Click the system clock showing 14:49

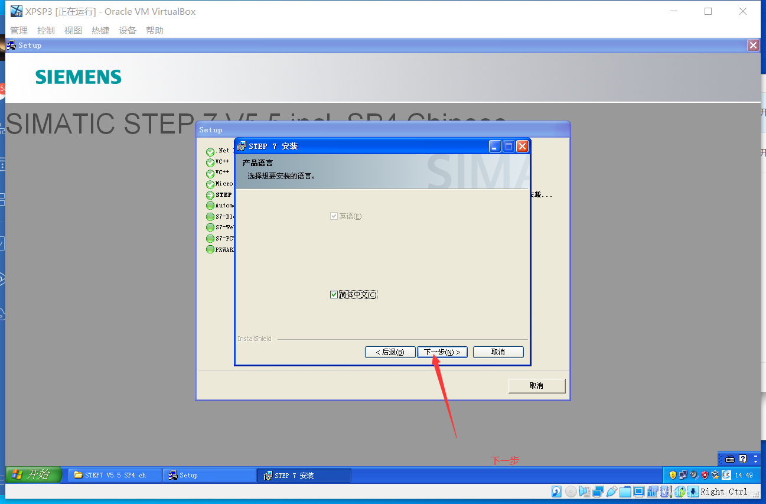(x=744, y=475)
